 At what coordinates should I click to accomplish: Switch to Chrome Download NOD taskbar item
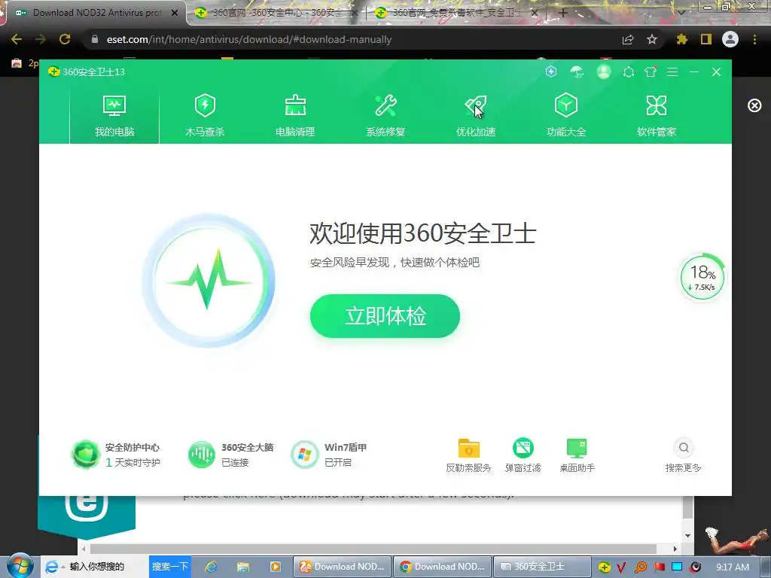442,567
